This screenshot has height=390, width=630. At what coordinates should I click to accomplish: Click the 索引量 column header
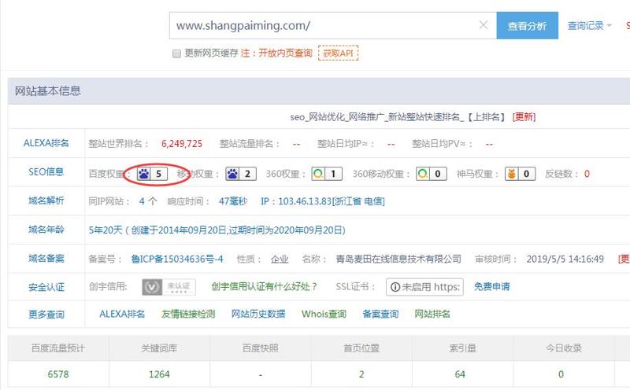coord(462,348)
